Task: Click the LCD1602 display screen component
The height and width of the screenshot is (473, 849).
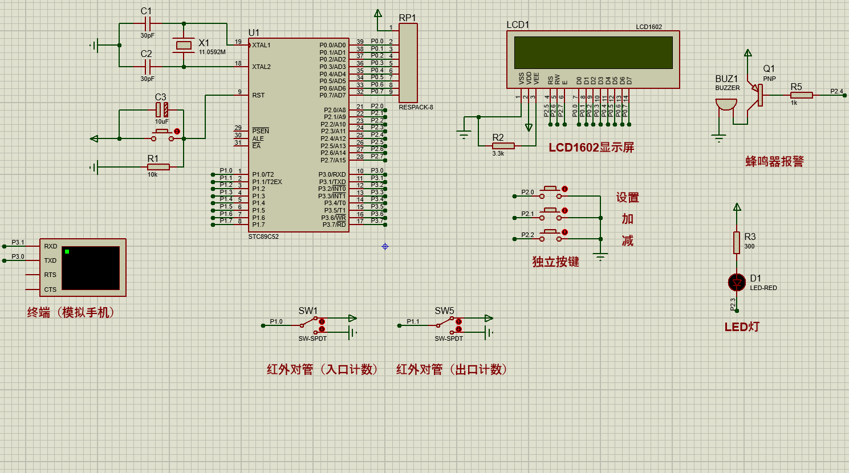Action: [593, 53]
